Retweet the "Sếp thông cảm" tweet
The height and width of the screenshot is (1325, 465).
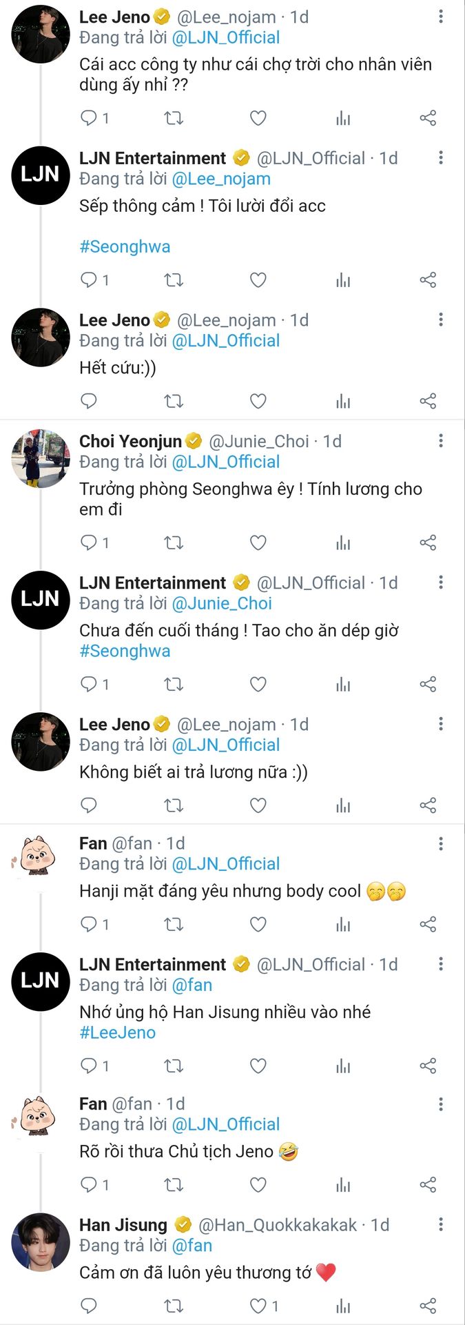pos(174,280)
